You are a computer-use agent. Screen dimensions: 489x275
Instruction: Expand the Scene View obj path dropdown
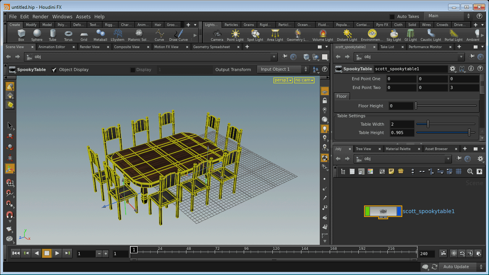(x=274, y=57)
